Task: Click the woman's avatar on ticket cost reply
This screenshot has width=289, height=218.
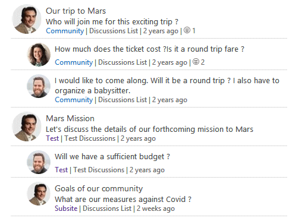Action: 39,55
